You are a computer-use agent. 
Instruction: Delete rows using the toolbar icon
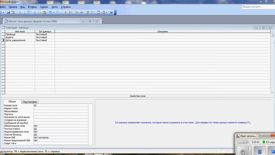(81, 12)
